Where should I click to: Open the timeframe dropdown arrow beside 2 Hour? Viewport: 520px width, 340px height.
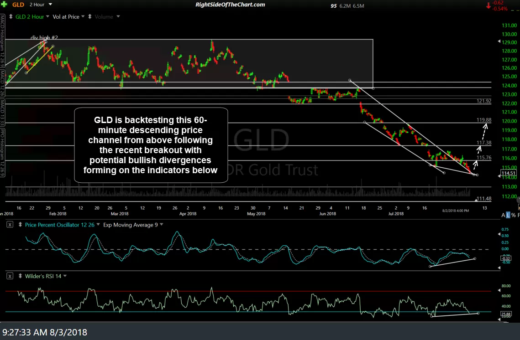tap(50, 4)
